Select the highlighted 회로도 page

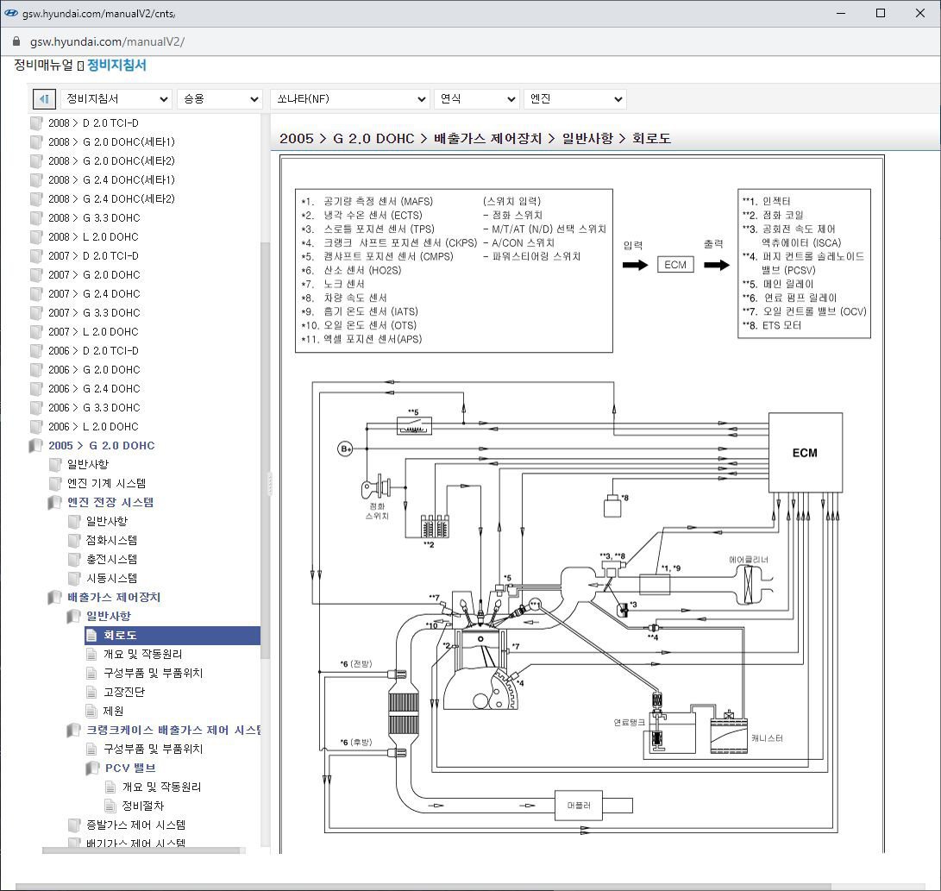coord(173,636)
